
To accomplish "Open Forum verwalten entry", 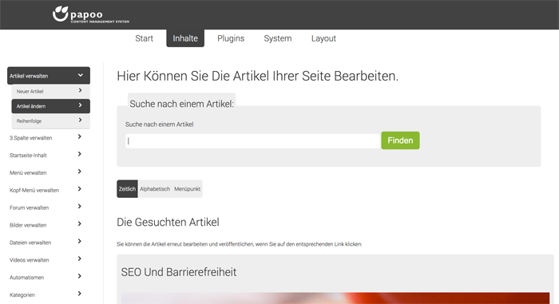I will [x=30, y=207].
